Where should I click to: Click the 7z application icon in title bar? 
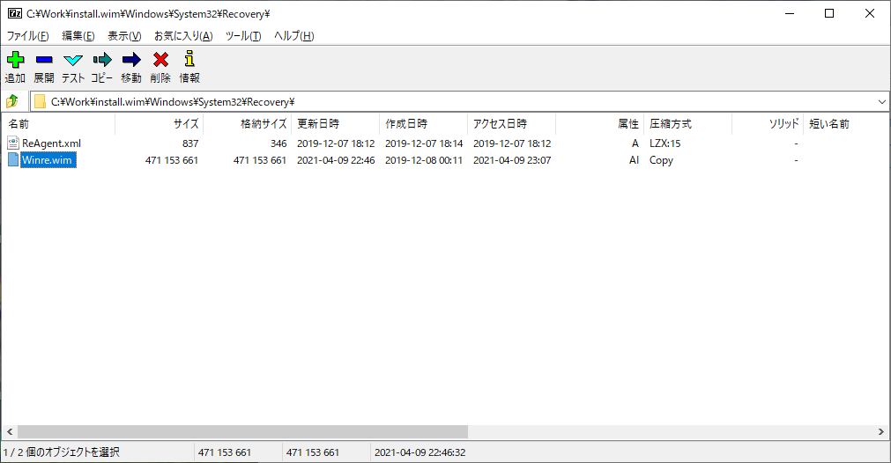tap(15, 13)
